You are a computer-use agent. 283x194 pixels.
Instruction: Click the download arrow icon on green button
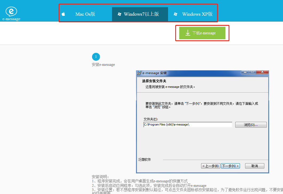pos(188,33)
